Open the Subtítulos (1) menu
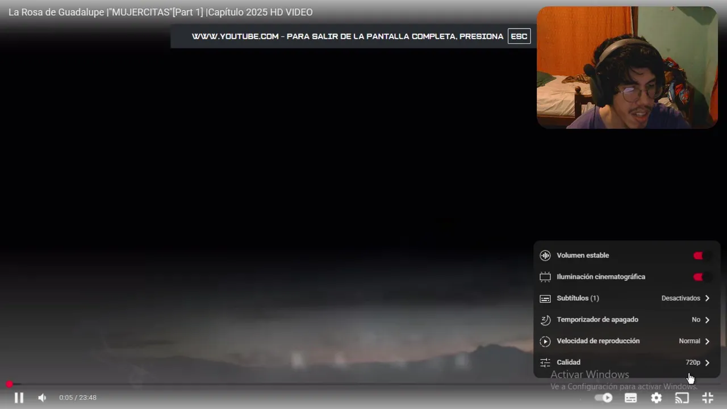The image size is (727, 409). tap(626, 298)
